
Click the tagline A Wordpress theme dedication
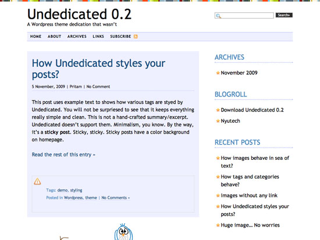(x=72, y=24)
